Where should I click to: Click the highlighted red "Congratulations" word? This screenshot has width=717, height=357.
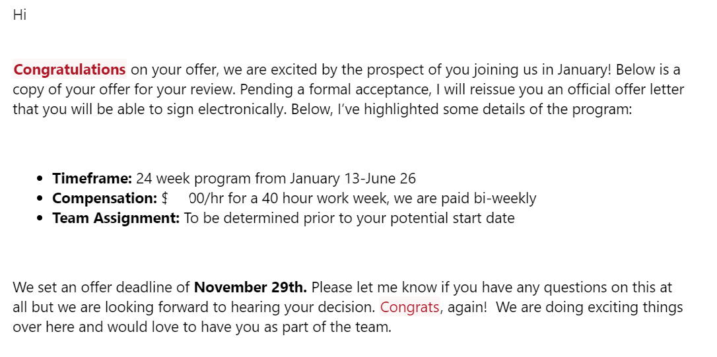click(69, 69)
